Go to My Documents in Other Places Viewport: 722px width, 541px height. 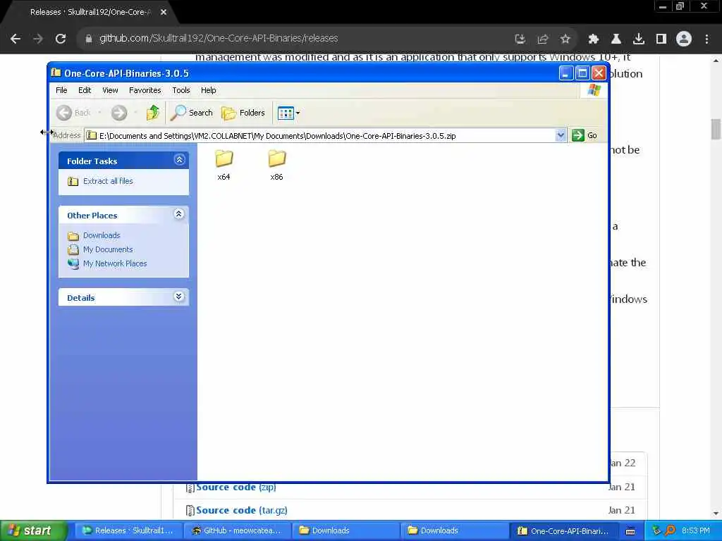click(108, 249)
